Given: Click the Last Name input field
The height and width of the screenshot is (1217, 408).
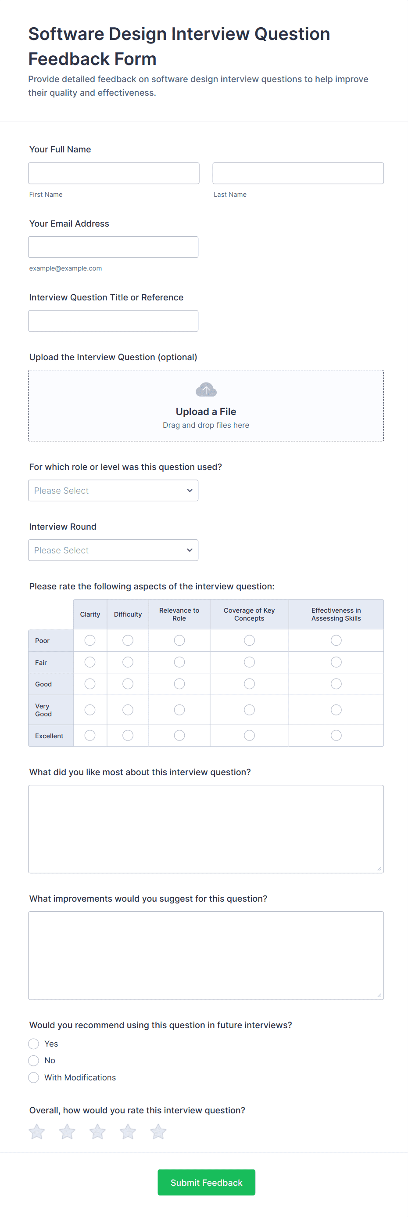Looking at the screenshot, I should point(298,173).
